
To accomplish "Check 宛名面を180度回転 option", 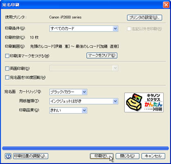I will (7, 77).
